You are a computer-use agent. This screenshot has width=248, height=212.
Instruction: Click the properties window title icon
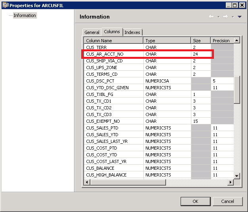point(6,6)
